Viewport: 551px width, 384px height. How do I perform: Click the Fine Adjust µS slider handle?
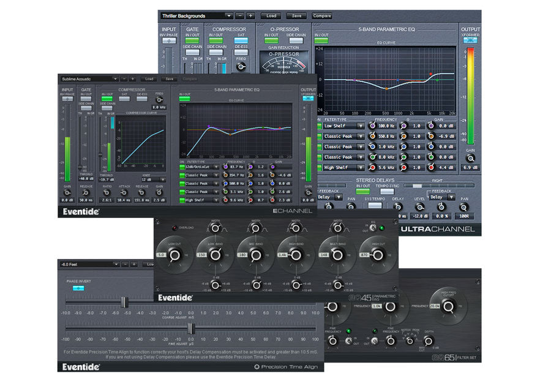190,329
